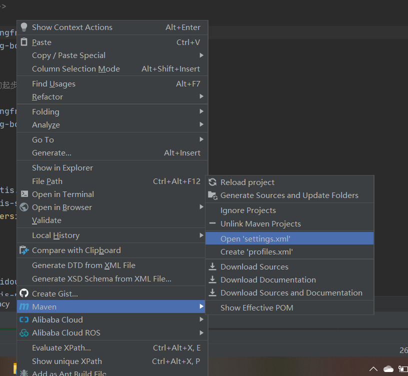Click the lightbulb icon for Show Context Actions

24,27
